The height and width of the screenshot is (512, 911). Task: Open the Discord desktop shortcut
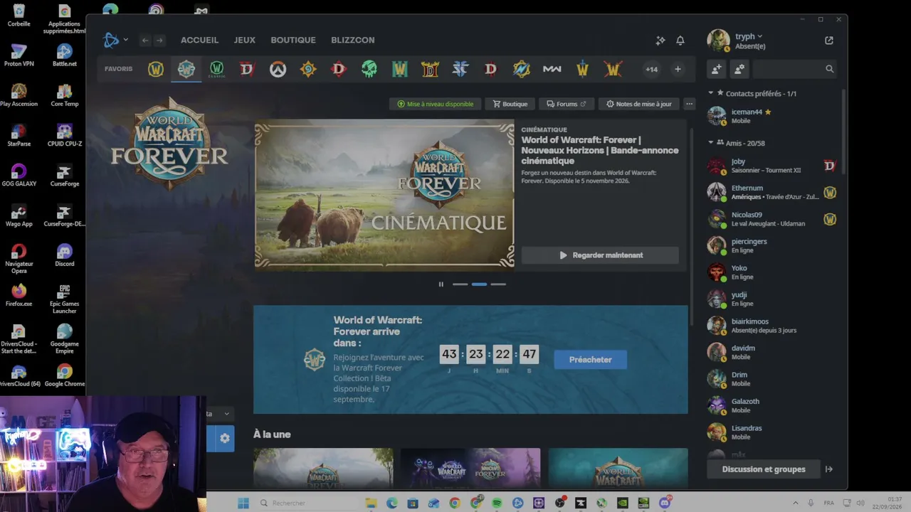[x=65, y=255]
